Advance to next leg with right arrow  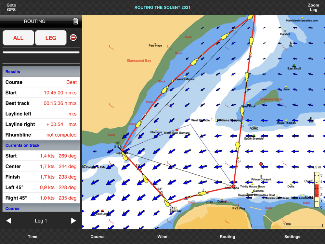click(73, 221)
